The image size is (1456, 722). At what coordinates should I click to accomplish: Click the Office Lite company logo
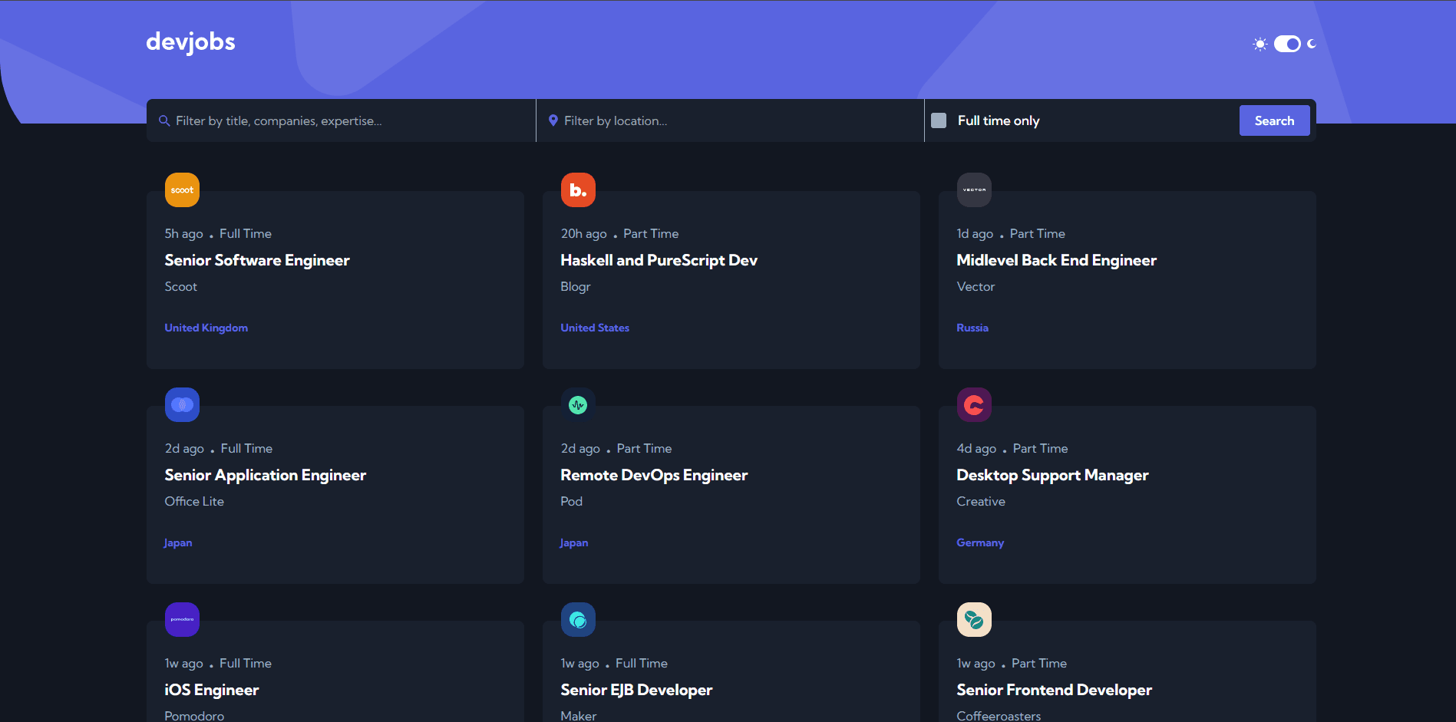pos(182,404)
